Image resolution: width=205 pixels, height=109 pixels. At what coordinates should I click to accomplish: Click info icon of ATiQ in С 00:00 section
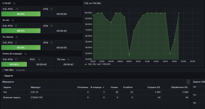point(51,9)
